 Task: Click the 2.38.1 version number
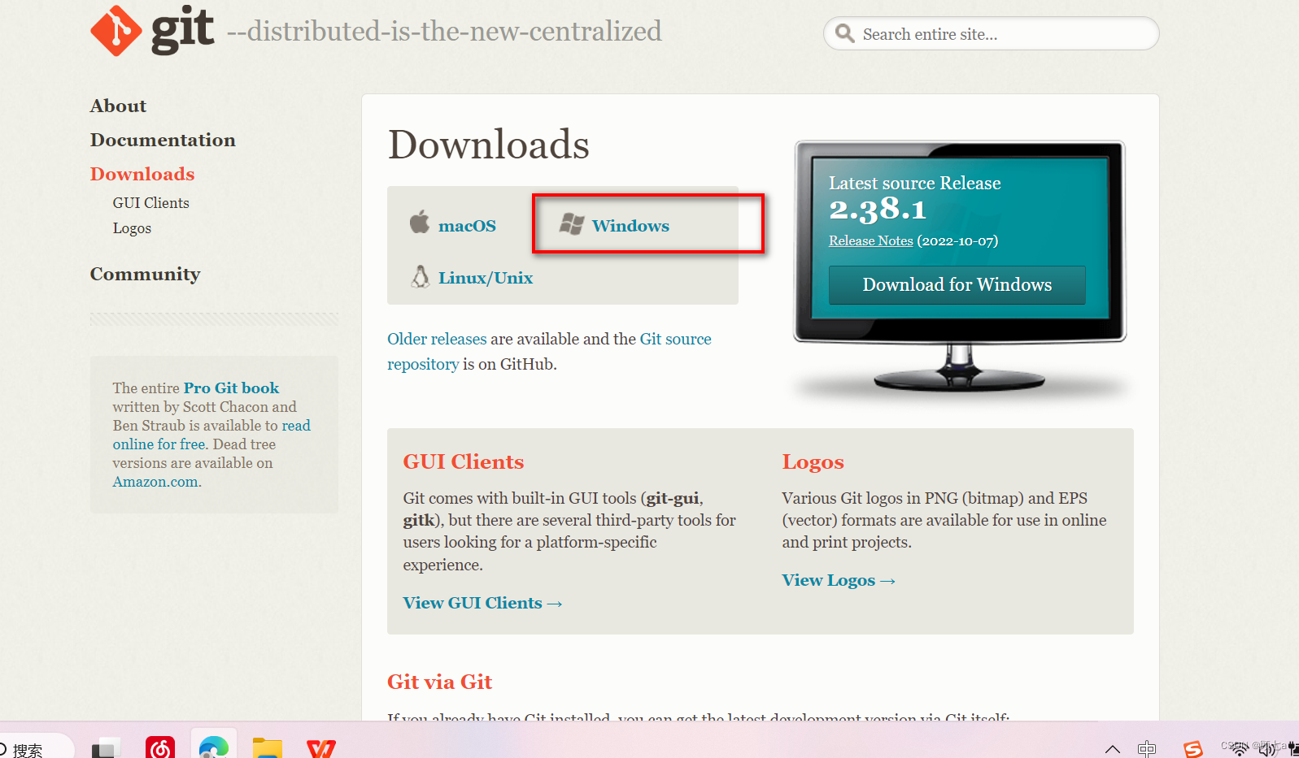[878, 210]
